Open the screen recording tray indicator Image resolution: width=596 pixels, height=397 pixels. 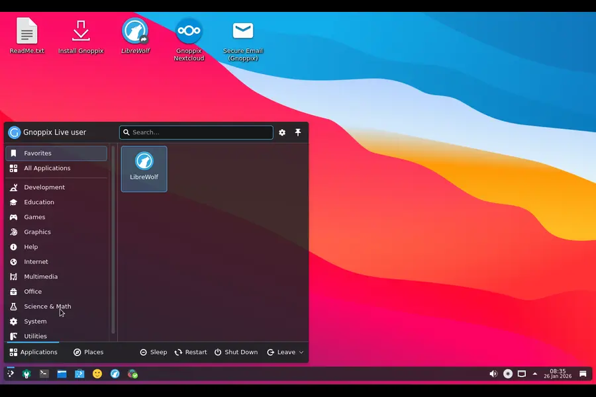[507, 374]
